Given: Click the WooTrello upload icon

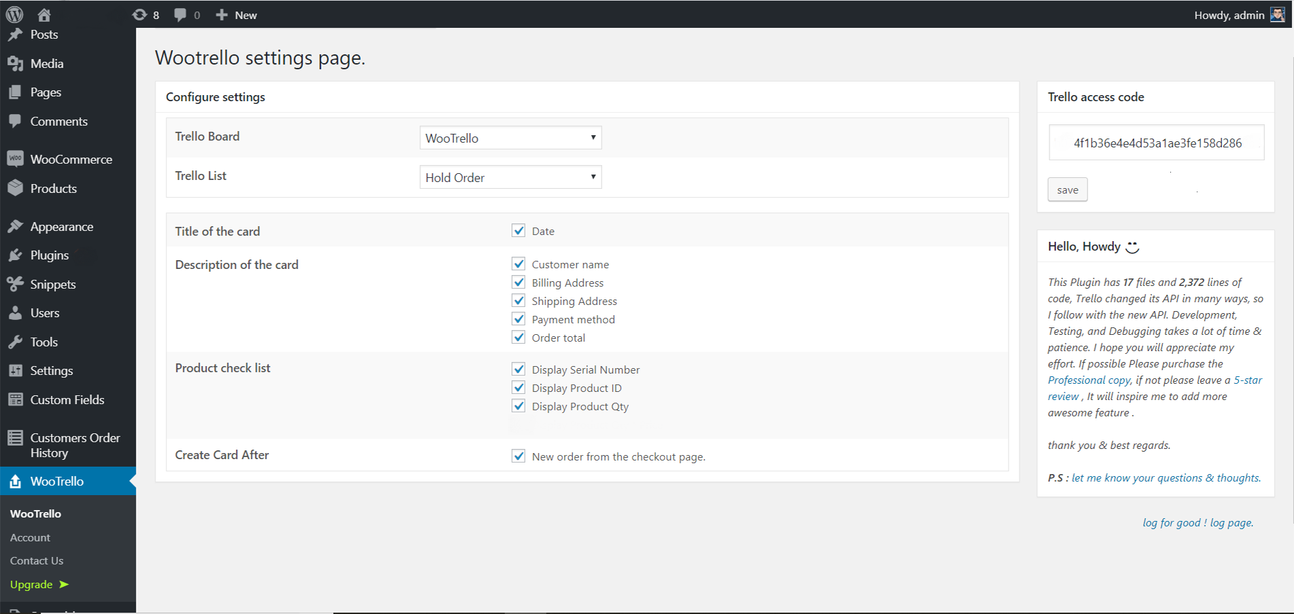Looking at the screenshot, I should point(15,482).
